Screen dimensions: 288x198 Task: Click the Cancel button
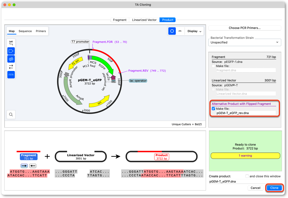255,188
